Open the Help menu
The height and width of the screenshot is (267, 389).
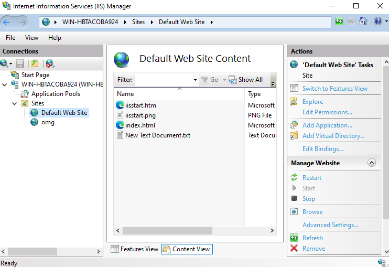pos(55,38)
